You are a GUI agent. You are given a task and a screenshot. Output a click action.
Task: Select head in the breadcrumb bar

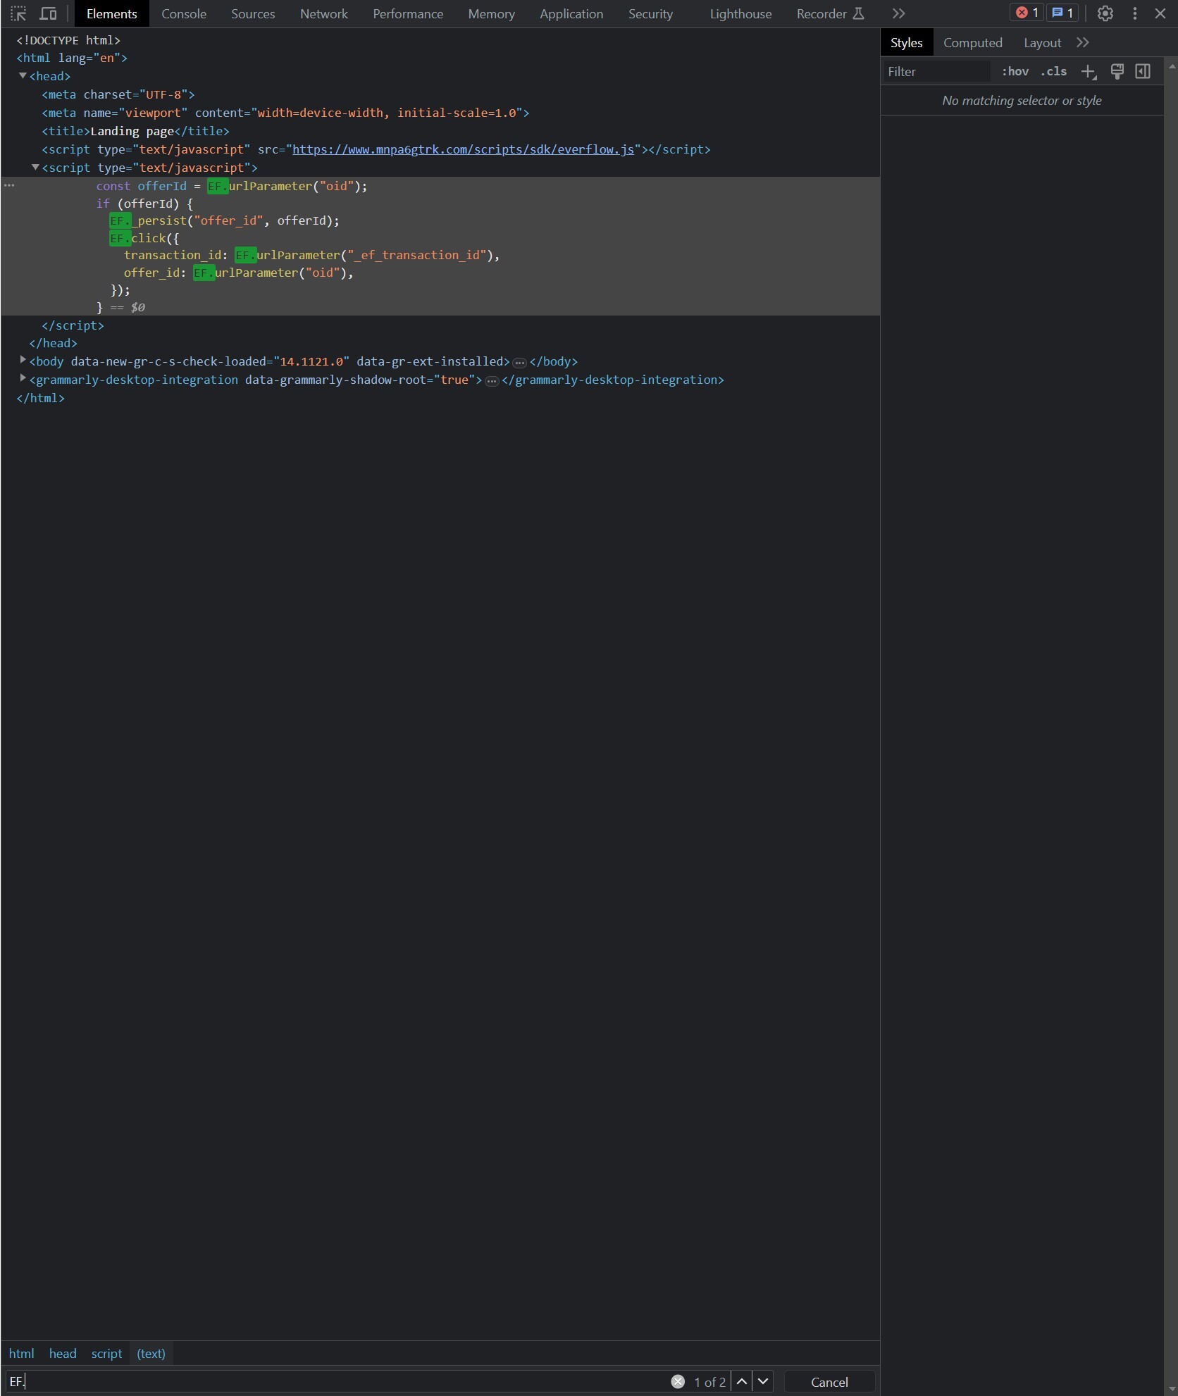point(63,1353)
